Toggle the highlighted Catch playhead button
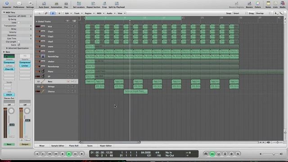 (x=53, y=13)
